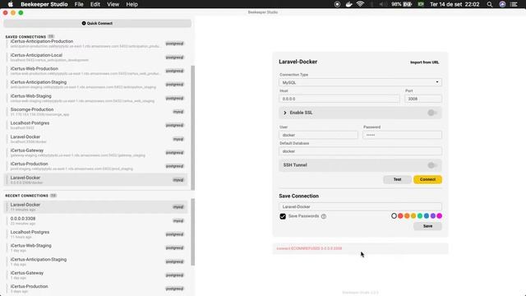Pick the blue color swatch
Screen dimensions: 526x296
click(427, 215)
